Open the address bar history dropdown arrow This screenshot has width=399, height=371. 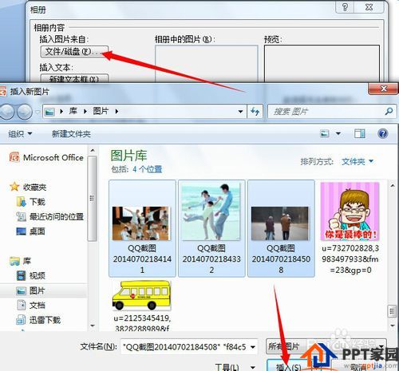pyautogui.click(x=240, y=112)
